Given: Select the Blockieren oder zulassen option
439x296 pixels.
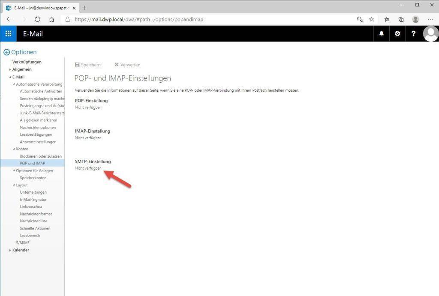Looking at the screenshot, I should coord(41,156).
